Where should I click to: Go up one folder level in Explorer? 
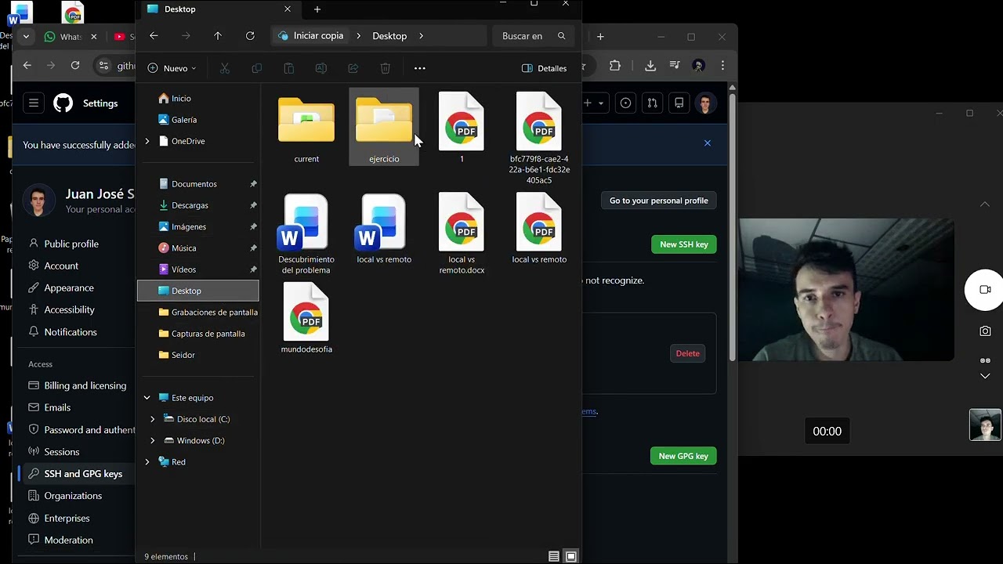click(x=218, y=36)
